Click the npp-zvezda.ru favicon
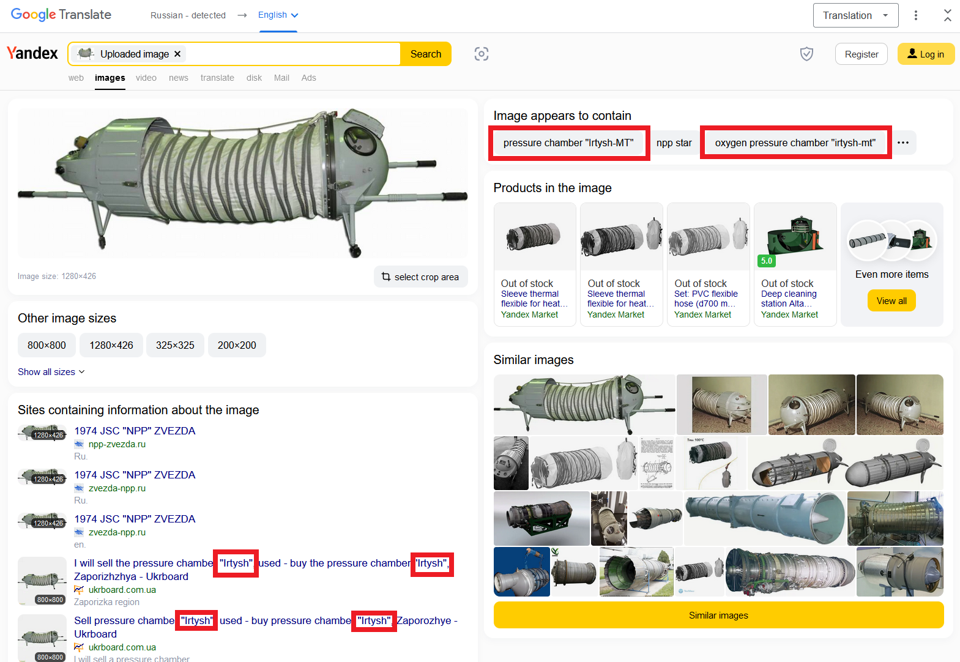The image size is (960, 662). pyautogui.click(x=79, y=444)
